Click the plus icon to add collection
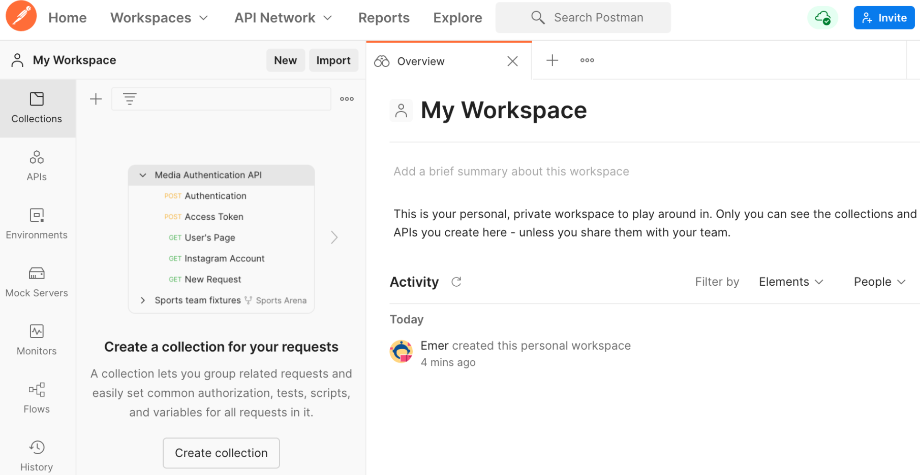920x475 pixels. pos(96,99)
